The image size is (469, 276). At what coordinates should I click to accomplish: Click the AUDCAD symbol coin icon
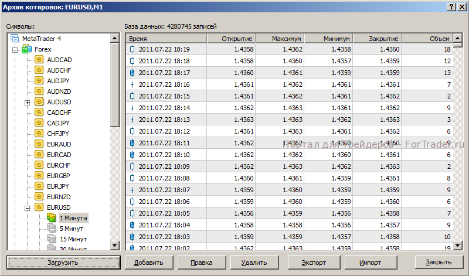point(39,60)
